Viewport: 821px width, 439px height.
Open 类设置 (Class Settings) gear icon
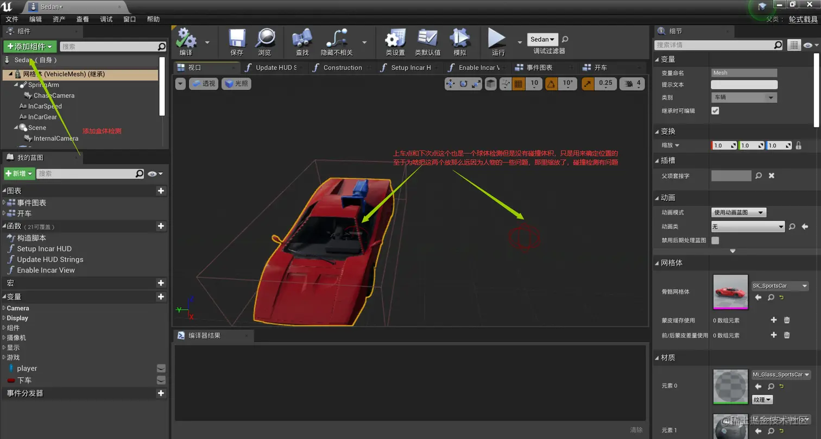click(x=395, y=38)
